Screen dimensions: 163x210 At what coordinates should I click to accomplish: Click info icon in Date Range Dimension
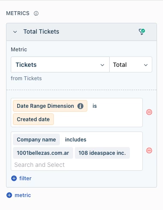80,106
